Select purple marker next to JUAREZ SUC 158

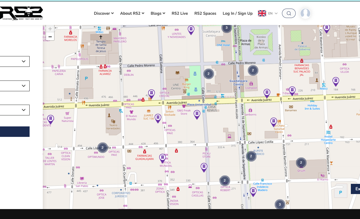click(158, 118)
